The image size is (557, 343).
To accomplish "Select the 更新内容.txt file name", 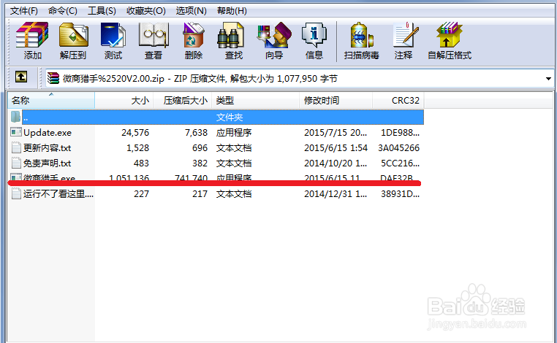I will 48,148.
